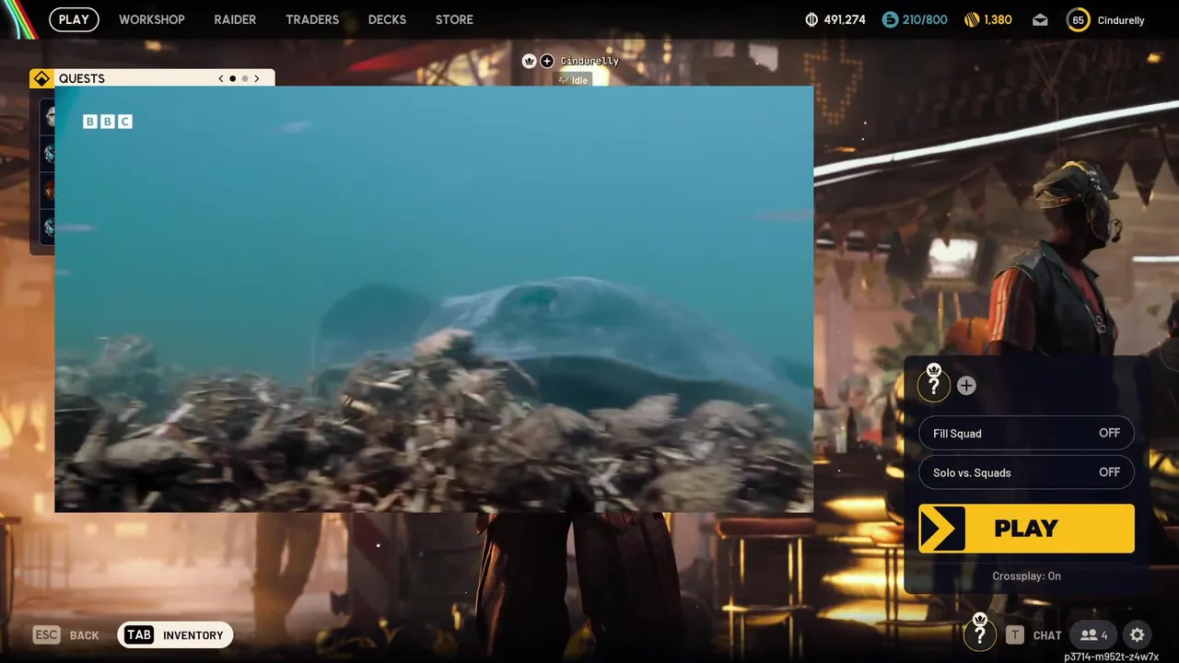Click the Quests panel diamond icon
This screenshot has width=1179, height=663.
coord(41,78)
